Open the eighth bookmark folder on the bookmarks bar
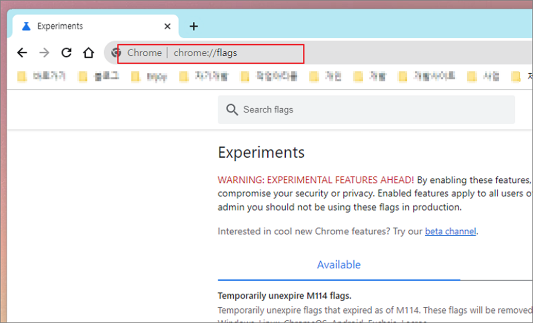533x323 pixels. 426,77
